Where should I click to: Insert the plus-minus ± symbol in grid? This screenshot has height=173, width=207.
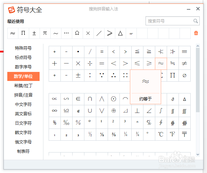tap(78, 75)
